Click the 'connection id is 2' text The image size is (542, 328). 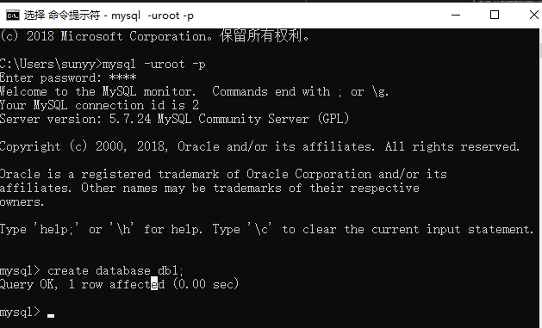point(137,105)
